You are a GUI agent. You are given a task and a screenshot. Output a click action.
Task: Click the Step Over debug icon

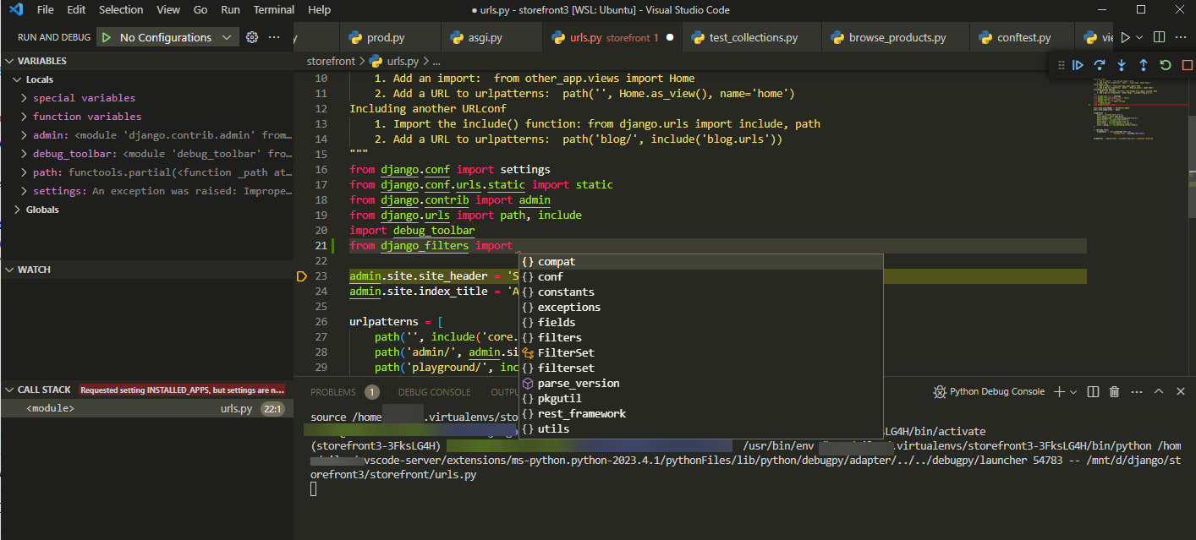coord(1100,65)
